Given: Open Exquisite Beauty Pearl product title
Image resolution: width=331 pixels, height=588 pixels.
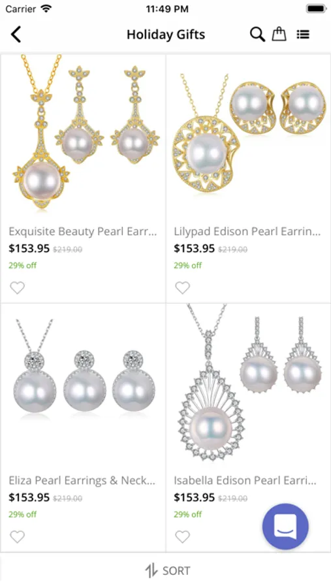Looking at the screenshot, I should point(83,231).
